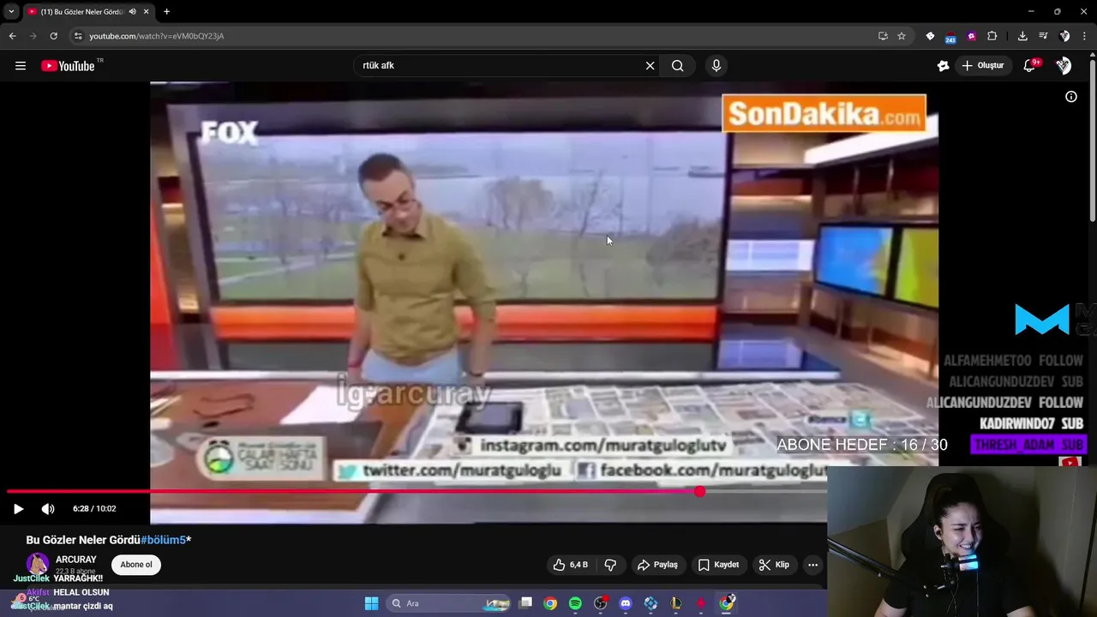Image resolution: width=1097 pixels, height=617 pixels.
Task: Open League of Legends taskbar icon
Action: pyautogui.click(x=676, y=603)
